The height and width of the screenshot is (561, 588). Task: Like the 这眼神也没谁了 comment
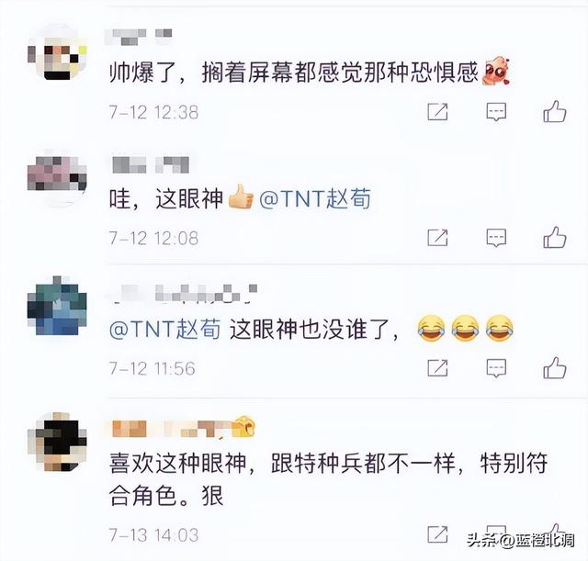(555, 367)
